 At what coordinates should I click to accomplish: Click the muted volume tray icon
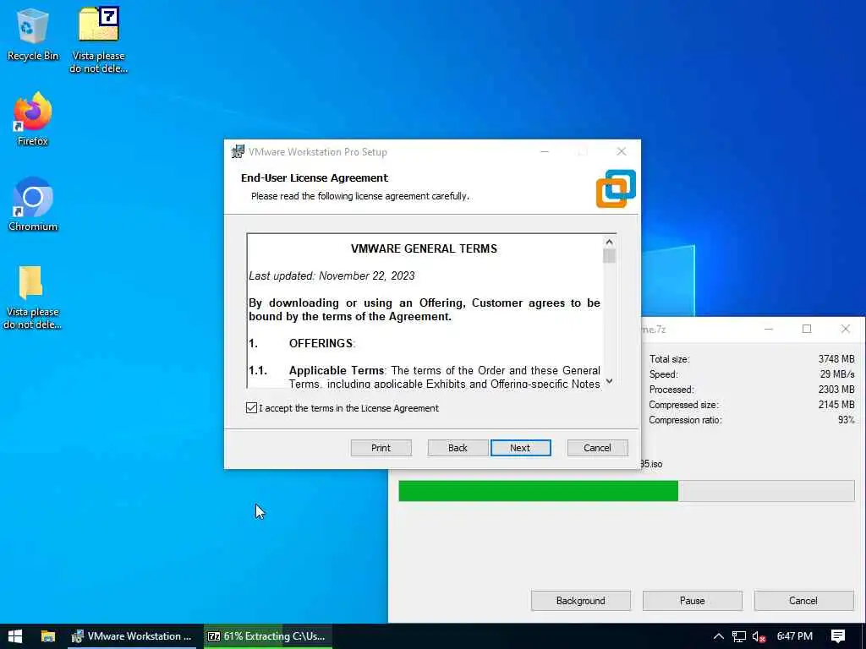759,637
